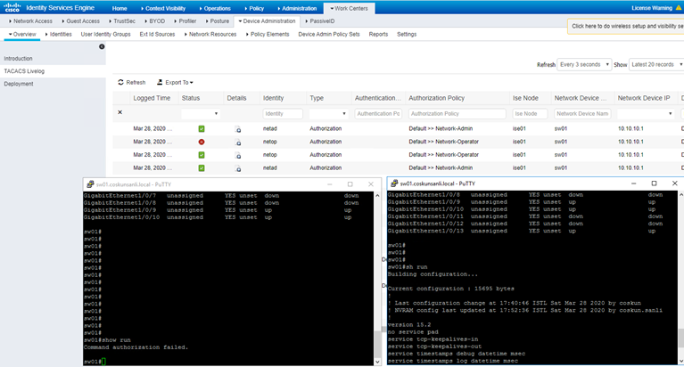Open the Network Device IP filter dropdown
Screen dimensions: 684x367
[x=646, y=114]
